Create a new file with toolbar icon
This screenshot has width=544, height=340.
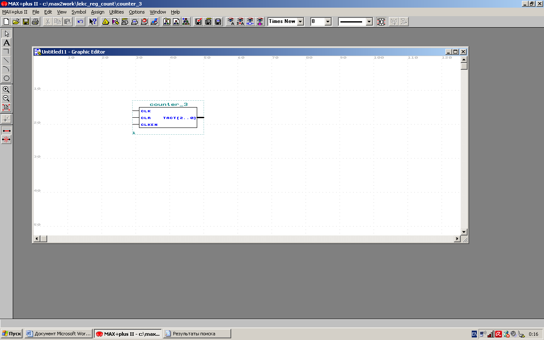click(x=6, y=21)
